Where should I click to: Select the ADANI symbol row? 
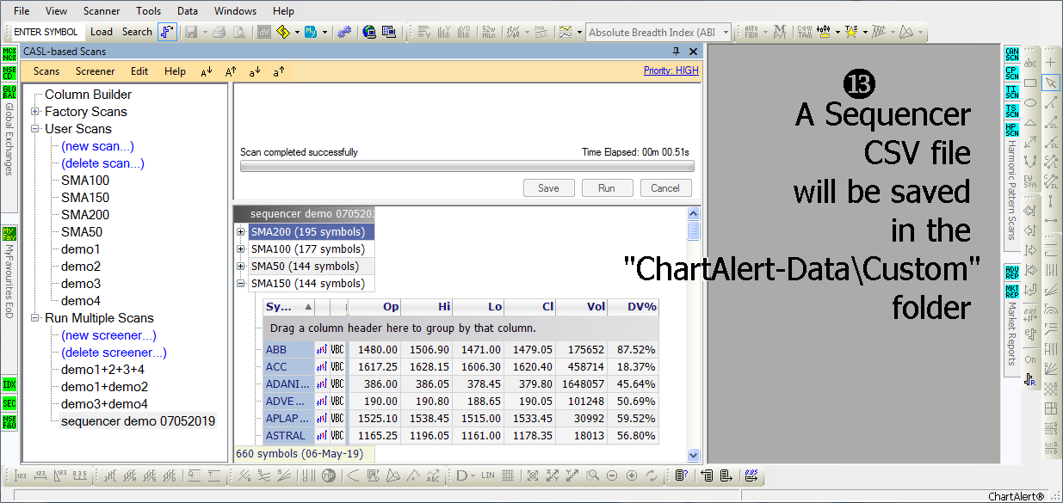(460, 384)
